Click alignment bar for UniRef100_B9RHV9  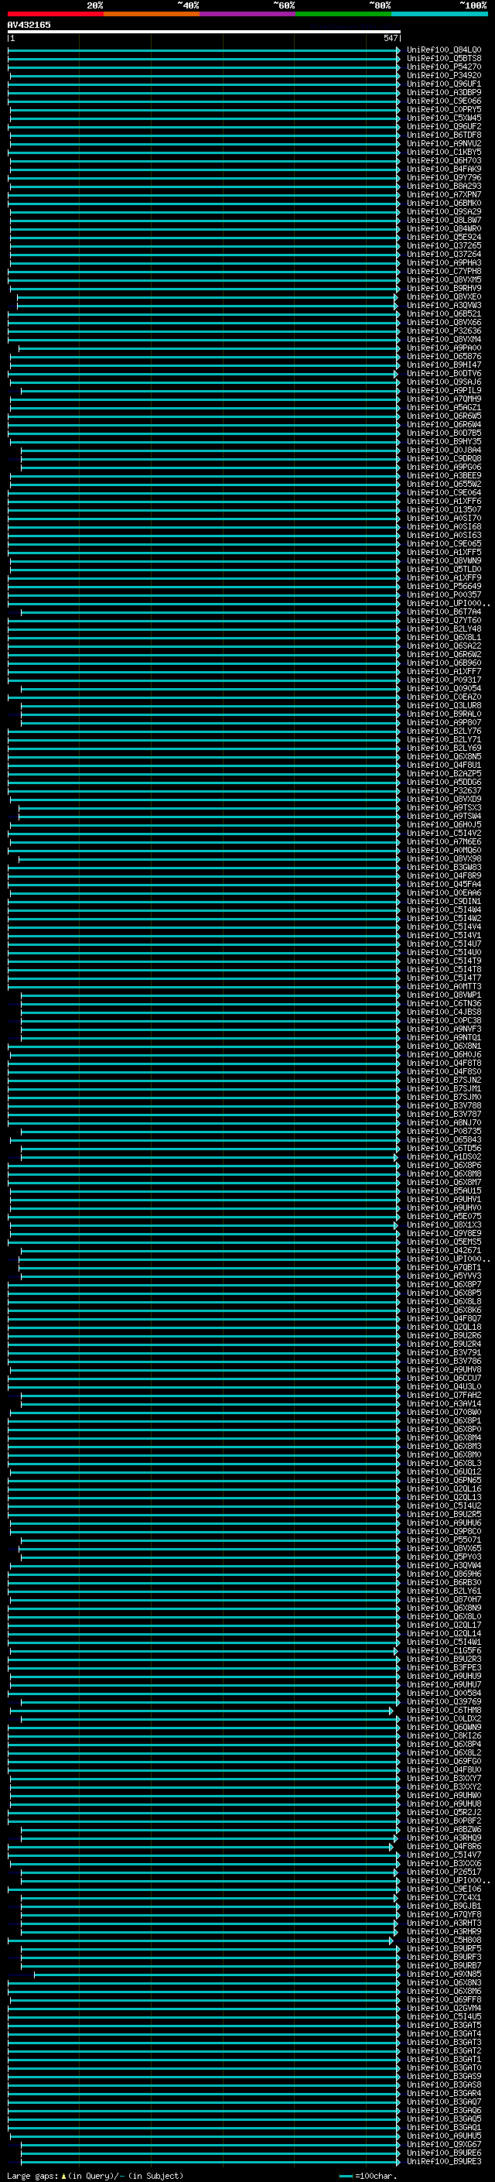pyautogui.click(x=205, y=288)
